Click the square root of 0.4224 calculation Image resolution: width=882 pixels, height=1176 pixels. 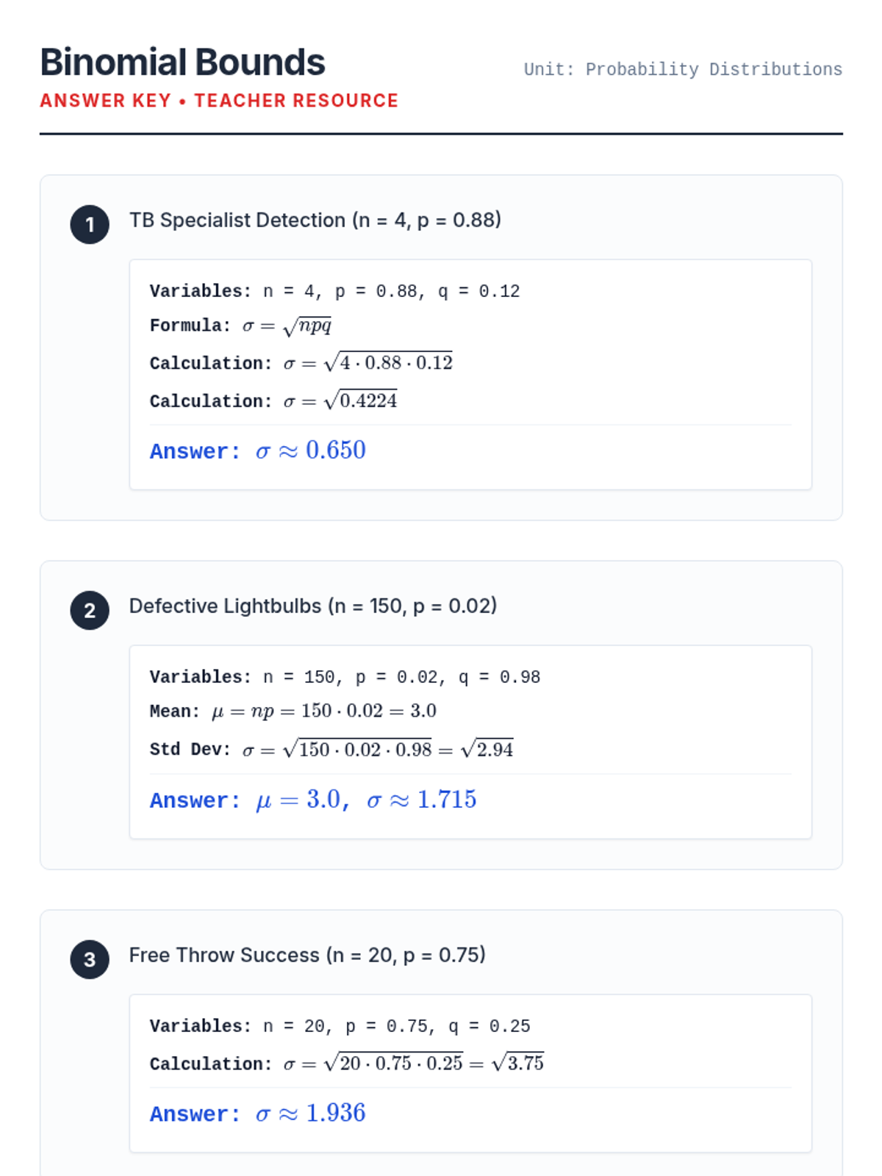coord(273,401)
